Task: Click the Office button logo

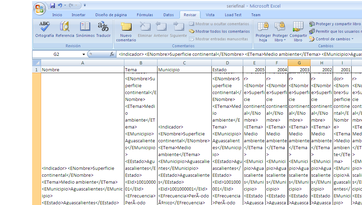Action: (39, 9)
